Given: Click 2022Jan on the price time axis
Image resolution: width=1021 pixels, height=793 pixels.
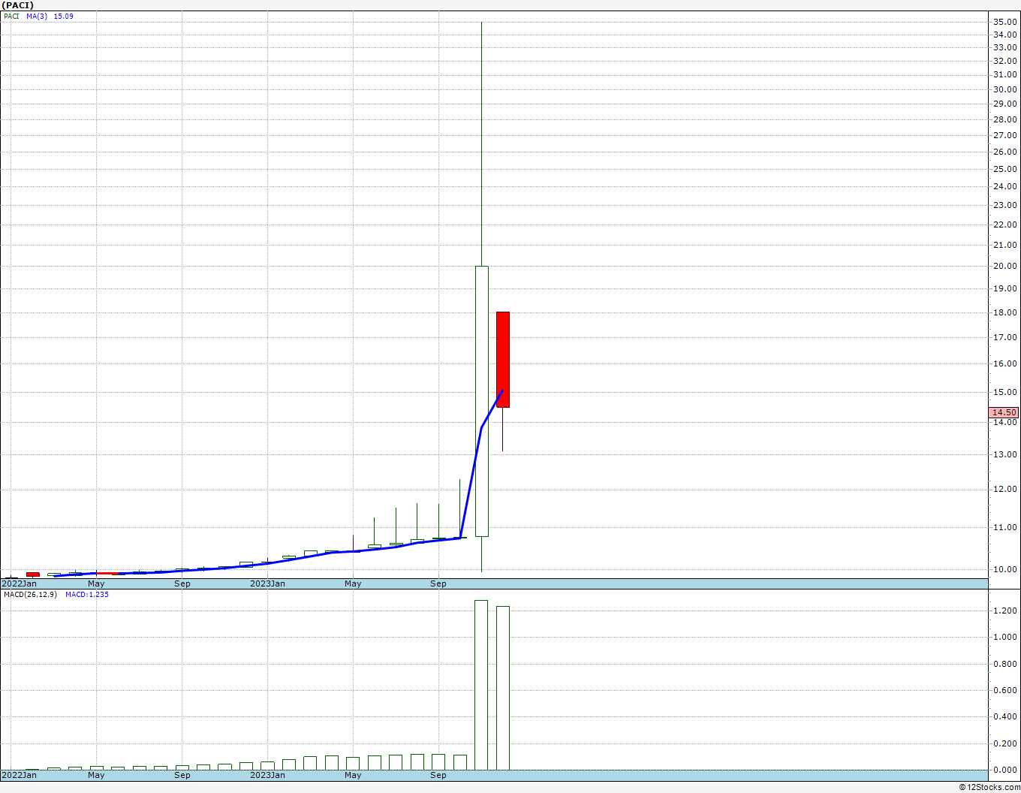Looking at the screenshot, I should tap(20, 583).
